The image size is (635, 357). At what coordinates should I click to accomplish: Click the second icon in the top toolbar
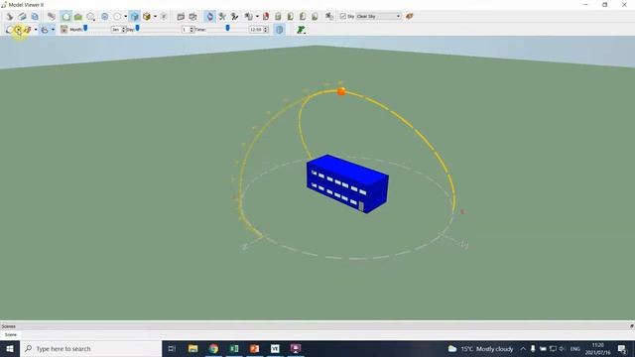point(22,17)
